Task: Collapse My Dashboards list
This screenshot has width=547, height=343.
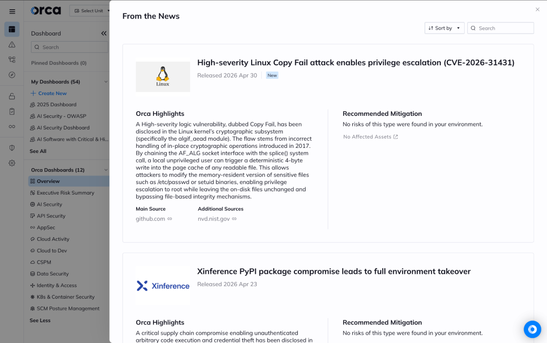Action: point(106,81)
